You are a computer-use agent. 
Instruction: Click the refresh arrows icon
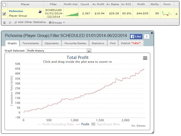point(10,23)
